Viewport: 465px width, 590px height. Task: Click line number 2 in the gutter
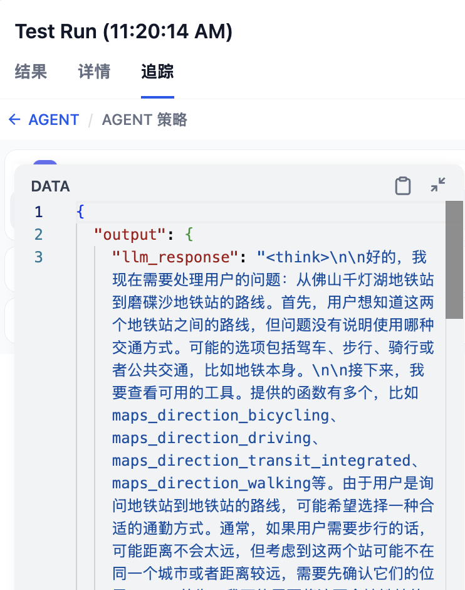(x=38, y=234)
